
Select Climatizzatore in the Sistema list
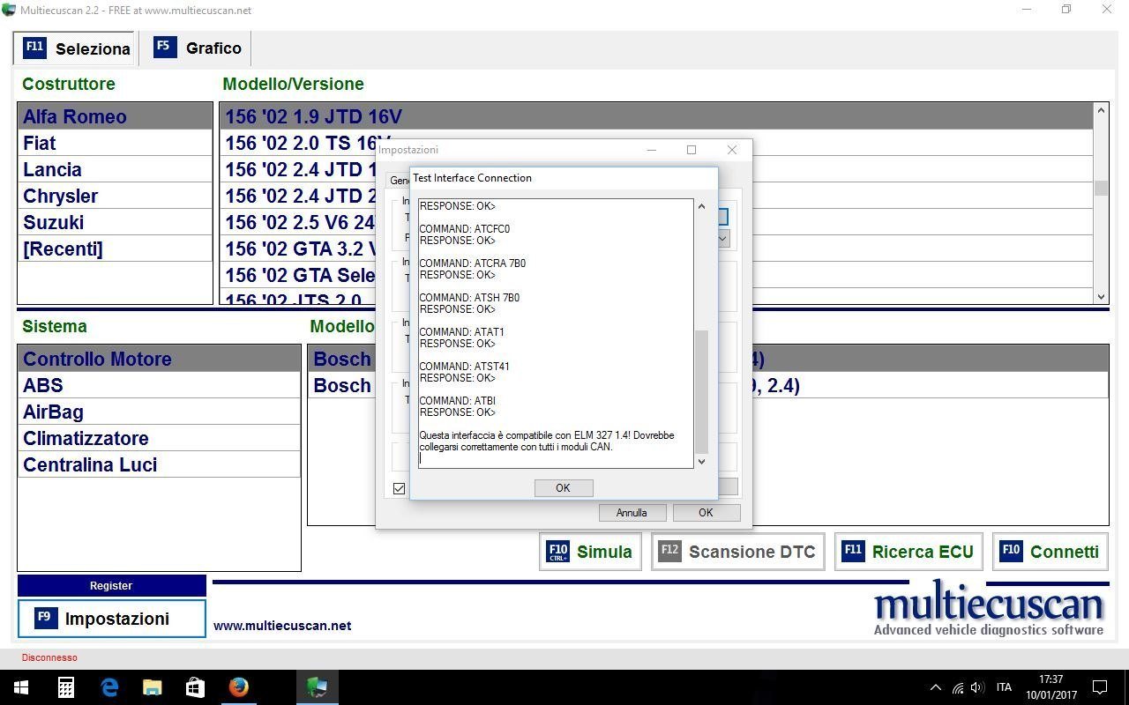(x=159, y=438)
